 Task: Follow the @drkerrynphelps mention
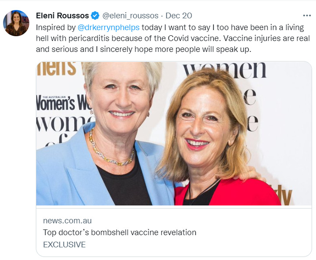tap(108, 27)
